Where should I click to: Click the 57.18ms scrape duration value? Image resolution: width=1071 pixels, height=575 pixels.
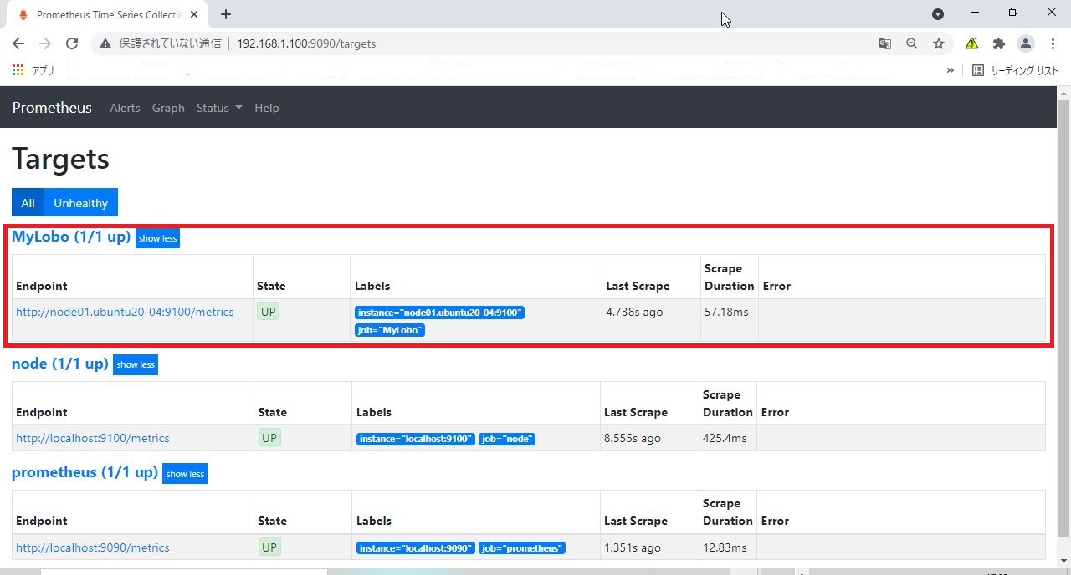pos(726,312)
